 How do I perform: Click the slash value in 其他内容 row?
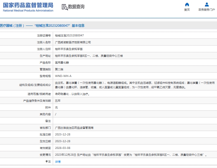56,114
